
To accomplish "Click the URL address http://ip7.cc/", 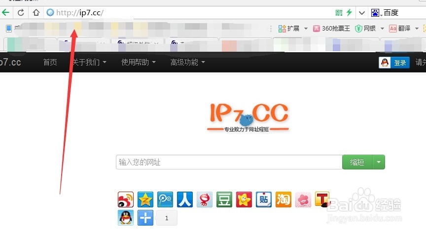I will (80, 13).
